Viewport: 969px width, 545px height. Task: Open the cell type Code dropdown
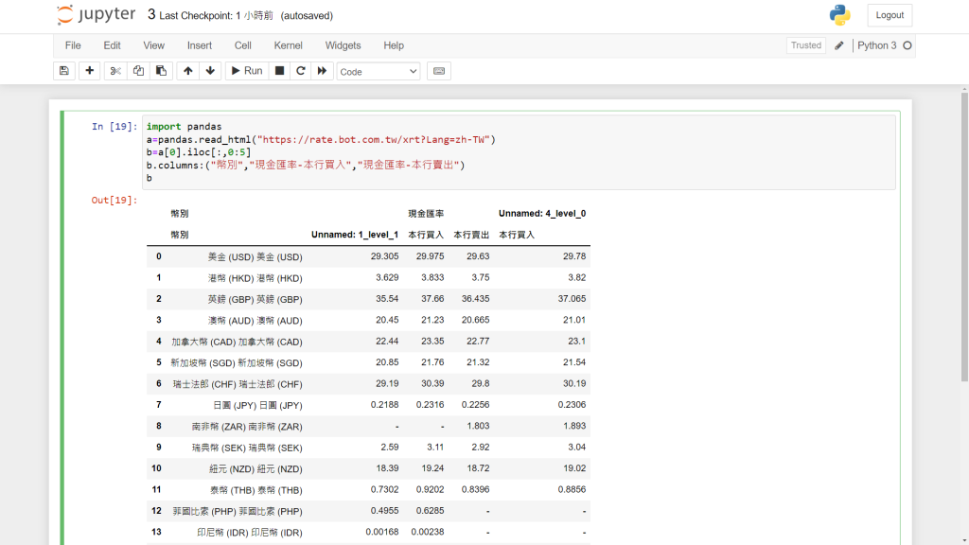pyautogui.click(x=379, y=72)
